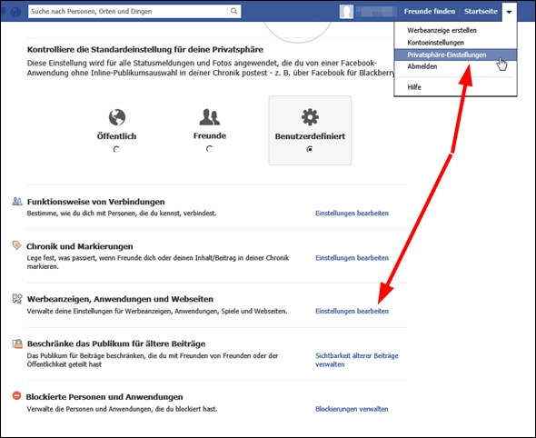The width and height of the screenshot is (536, 438).
Task: Click the search magnifier icon
Action: click(x=233, y=11)
